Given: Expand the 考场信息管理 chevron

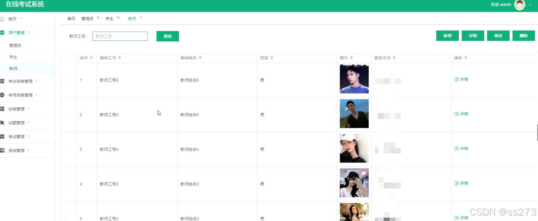Looking at the screenshot, I should click(x=37, y=95).
